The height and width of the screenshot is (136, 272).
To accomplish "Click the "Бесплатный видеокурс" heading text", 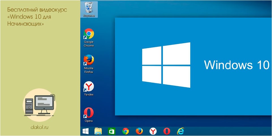I will [x=37, y=10].
